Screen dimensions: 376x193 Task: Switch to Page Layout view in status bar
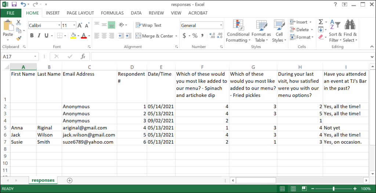pyautogui.click(x=293, y=189)
